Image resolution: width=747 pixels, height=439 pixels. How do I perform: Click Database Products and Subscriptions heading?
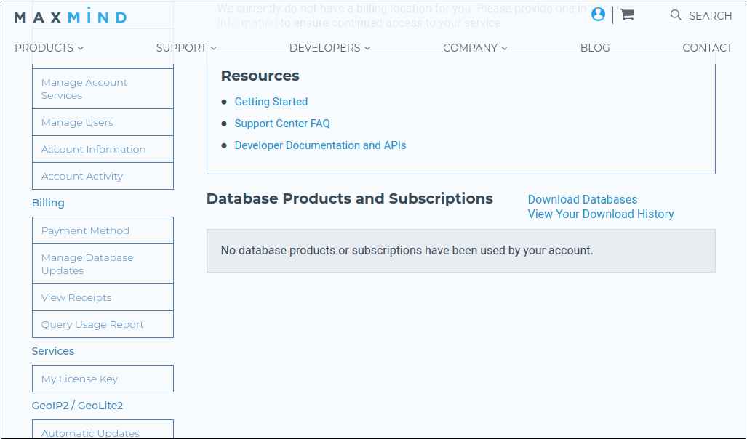[350, 198]
